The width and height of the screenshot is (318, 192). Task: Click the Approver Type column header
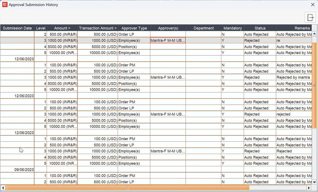point(134,28)
